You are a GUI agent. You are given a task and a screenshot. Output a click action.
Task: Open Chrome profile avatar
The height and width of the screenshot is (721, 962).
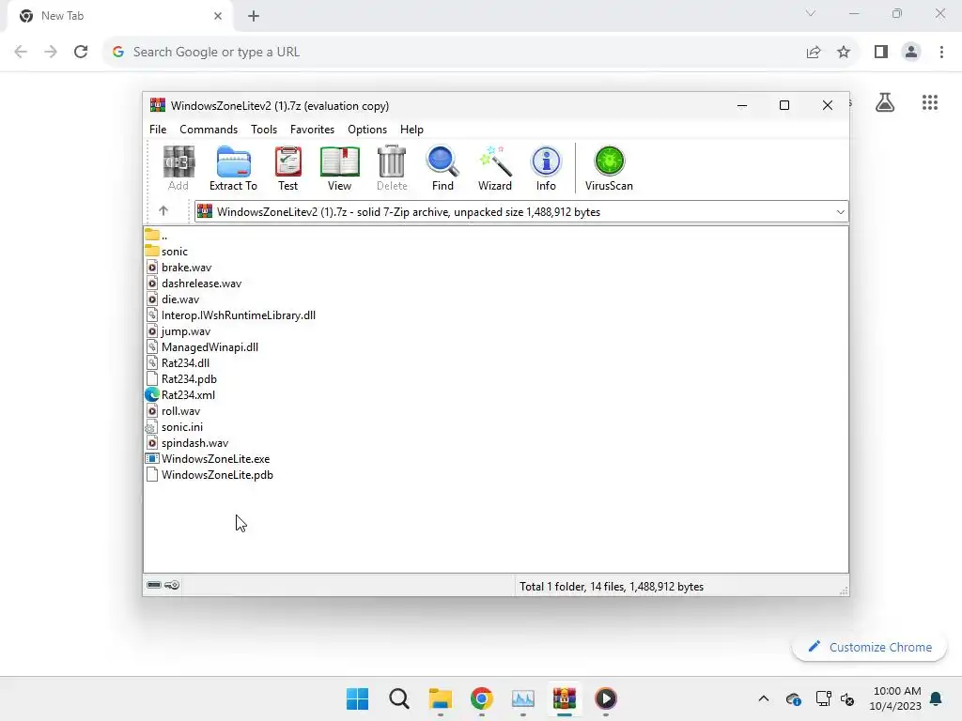[x=911, y=53]
